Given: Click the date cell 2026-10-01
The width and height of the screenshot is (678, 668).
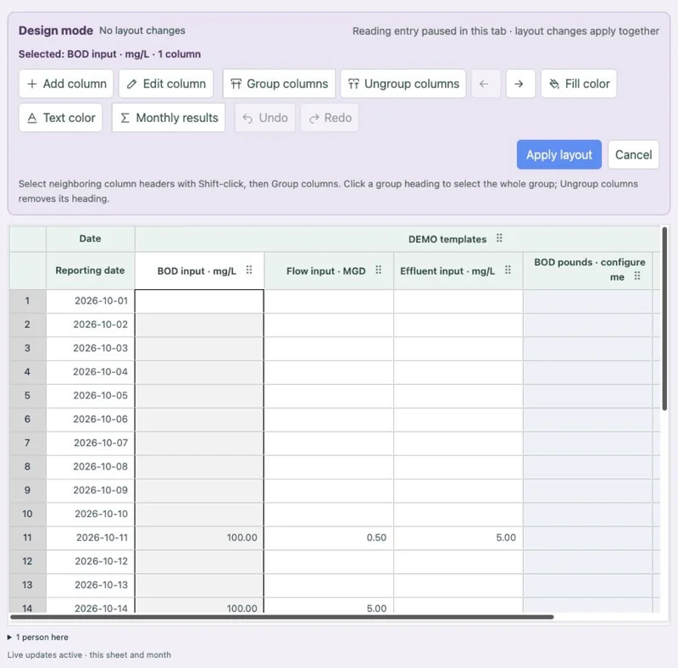Looking at the screenshot, I should (x=90, y=301).
